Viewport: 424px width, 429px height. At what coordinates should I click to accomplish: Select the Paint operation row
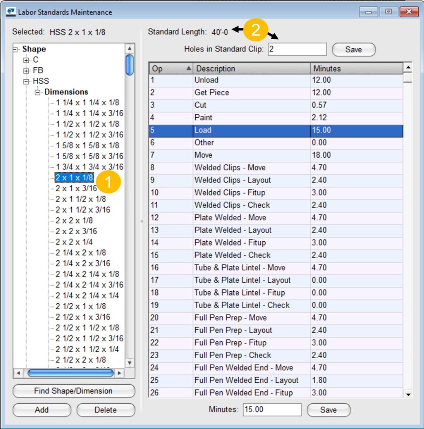[276, 117]
